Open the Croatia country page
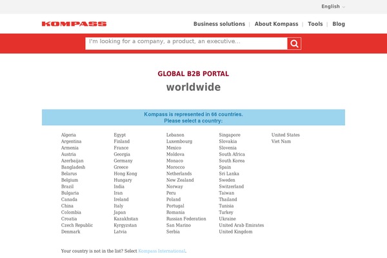387x258 pixels. tap(69, 219)
